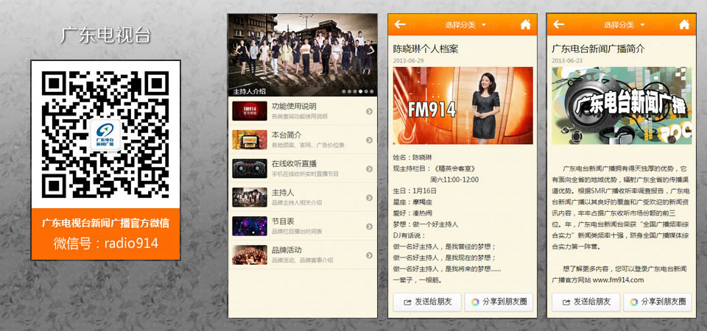Open 选择分类 dropdown on 新闻广播简介 screen
This screenshot has width=707, height=331.
tap(625, 25)
